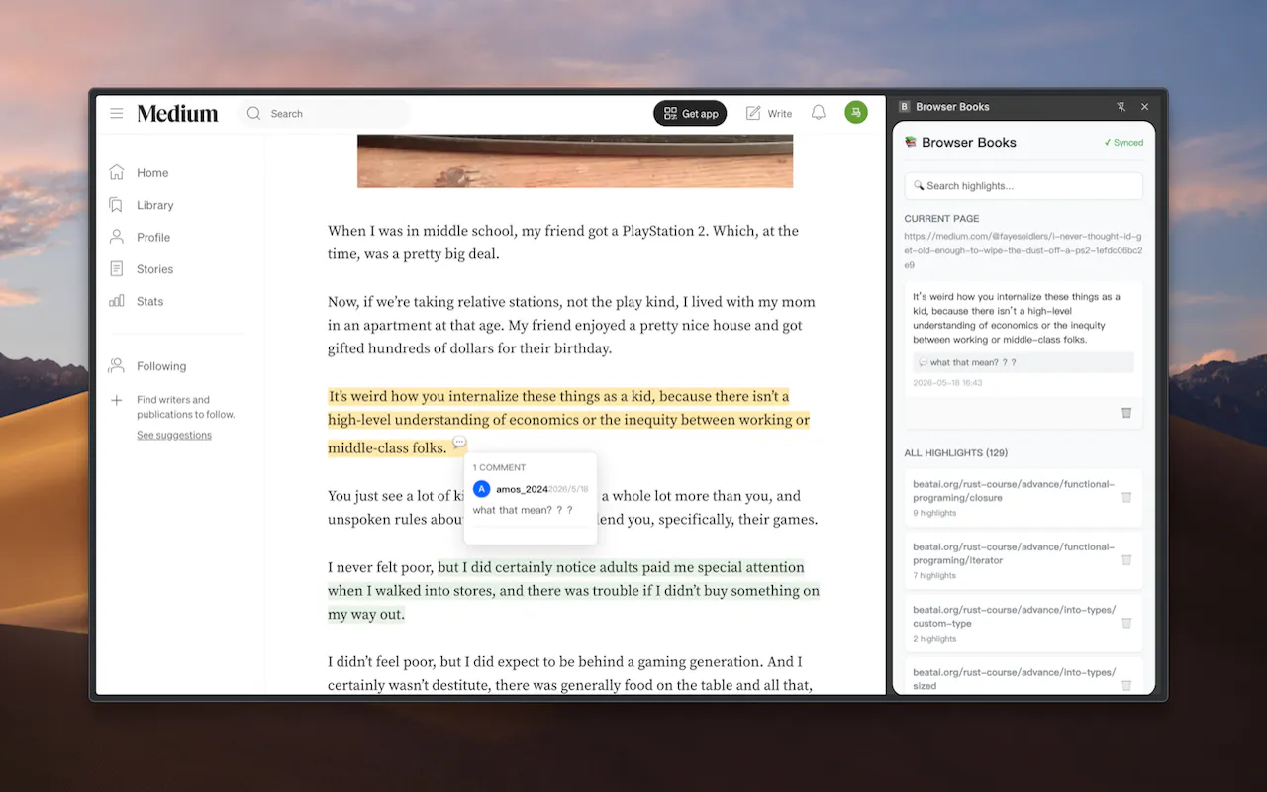Focus the Medium search field
Screen dimensions: 1267x792
pos(323,114)
